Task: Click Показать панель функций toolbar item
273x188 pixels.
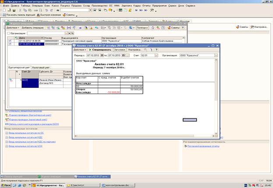Action: 19,15
